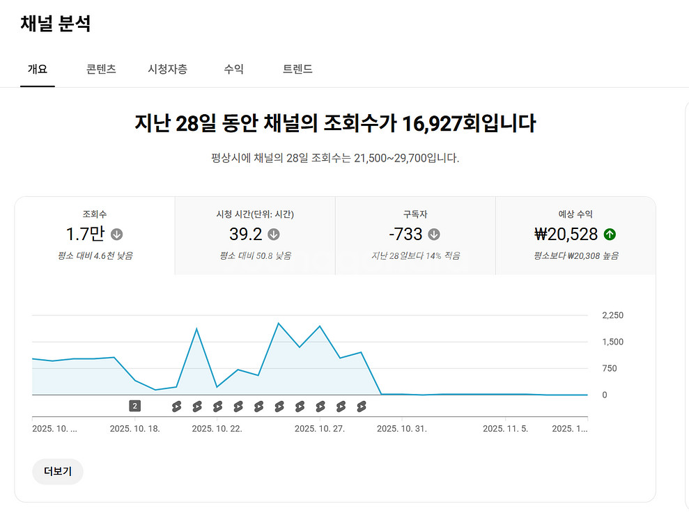Click the down-arrow icon in the 시청 시간 card
This screenshot has height=522, width=689.
[273, 235]
